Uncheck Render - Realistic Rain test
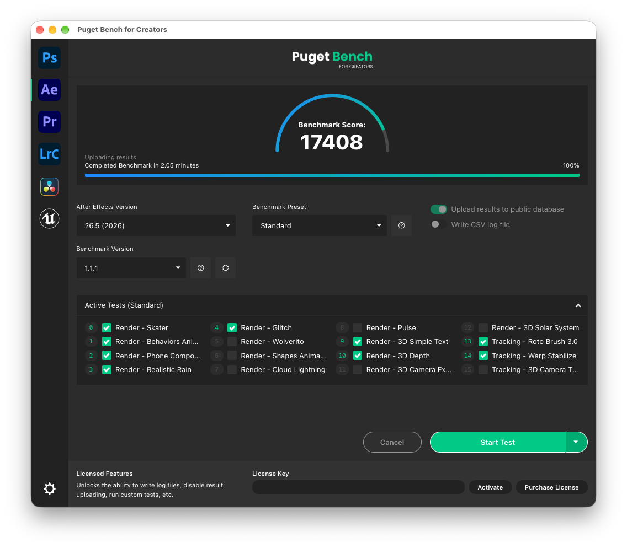Image resolution: width=627 pixels, height=548 pixels. click(107, 370)
